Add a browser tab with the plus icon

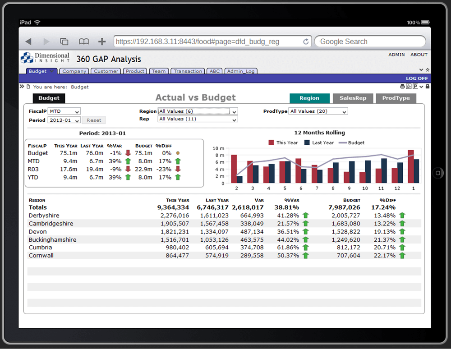(101, 41)
